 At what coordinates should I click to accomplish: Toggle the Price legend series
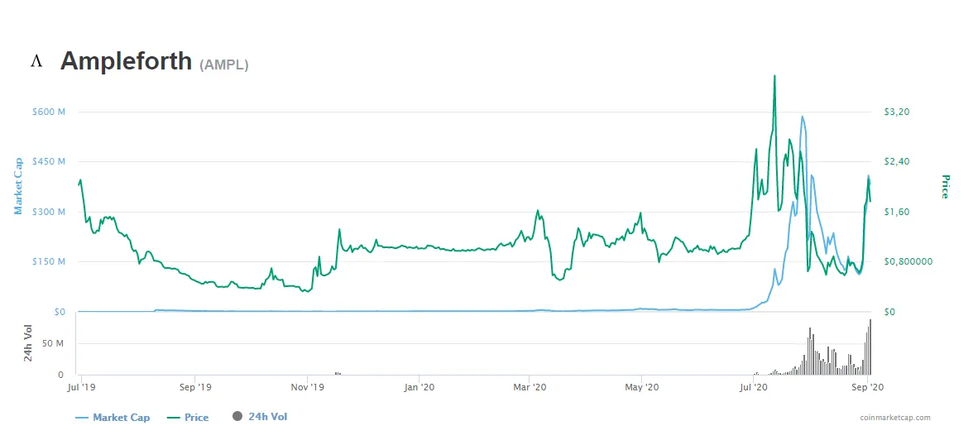189,418
